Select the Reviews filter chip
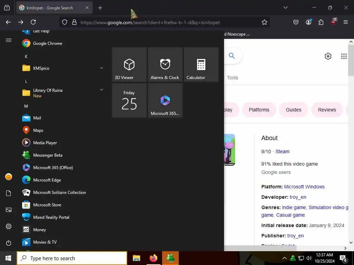The width and height of the screenshot is (354, 265). (x=327, y=110)
